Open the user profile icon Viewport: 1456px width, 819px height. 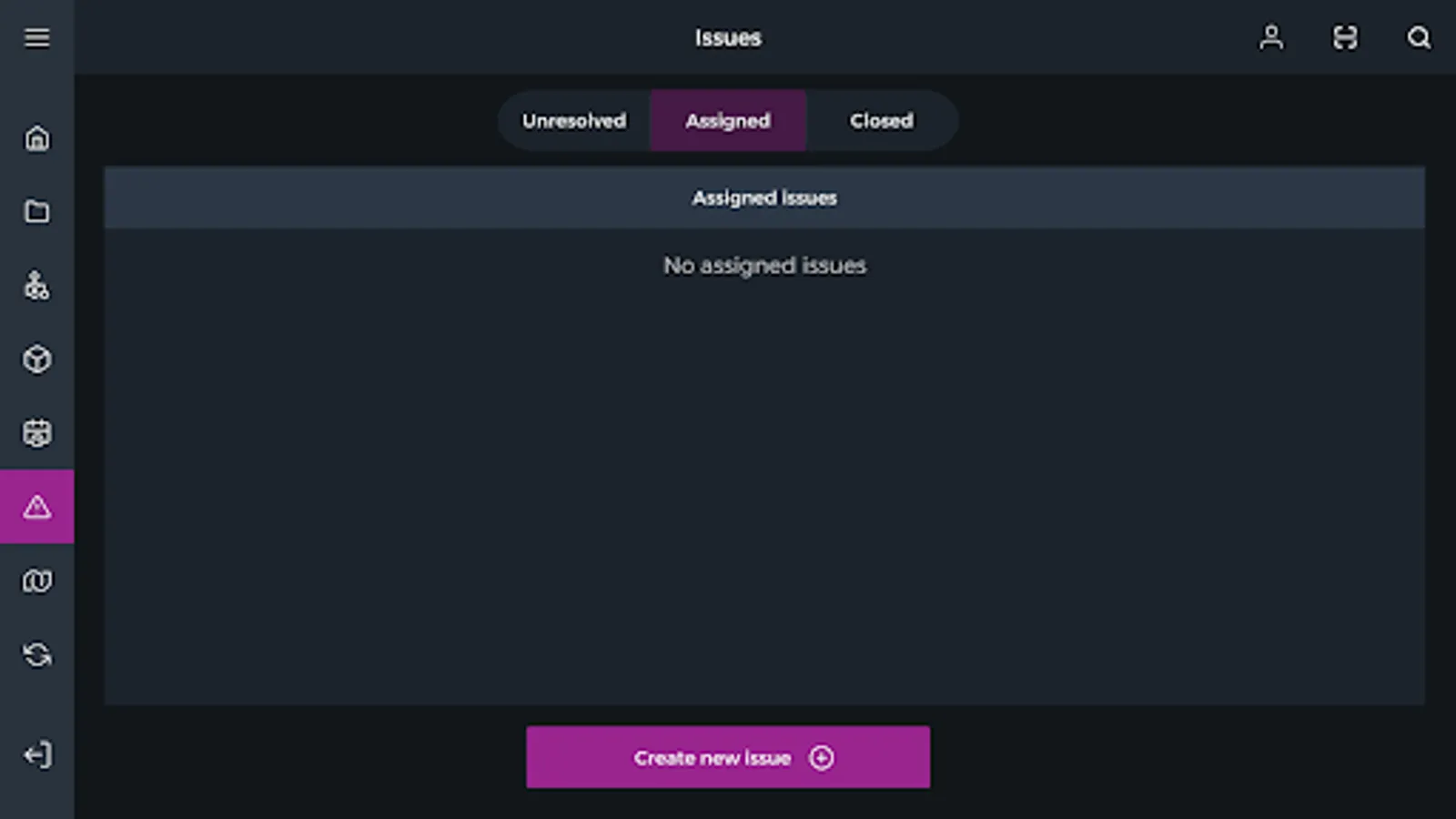pyautogui.click(x=1271, y=37)
